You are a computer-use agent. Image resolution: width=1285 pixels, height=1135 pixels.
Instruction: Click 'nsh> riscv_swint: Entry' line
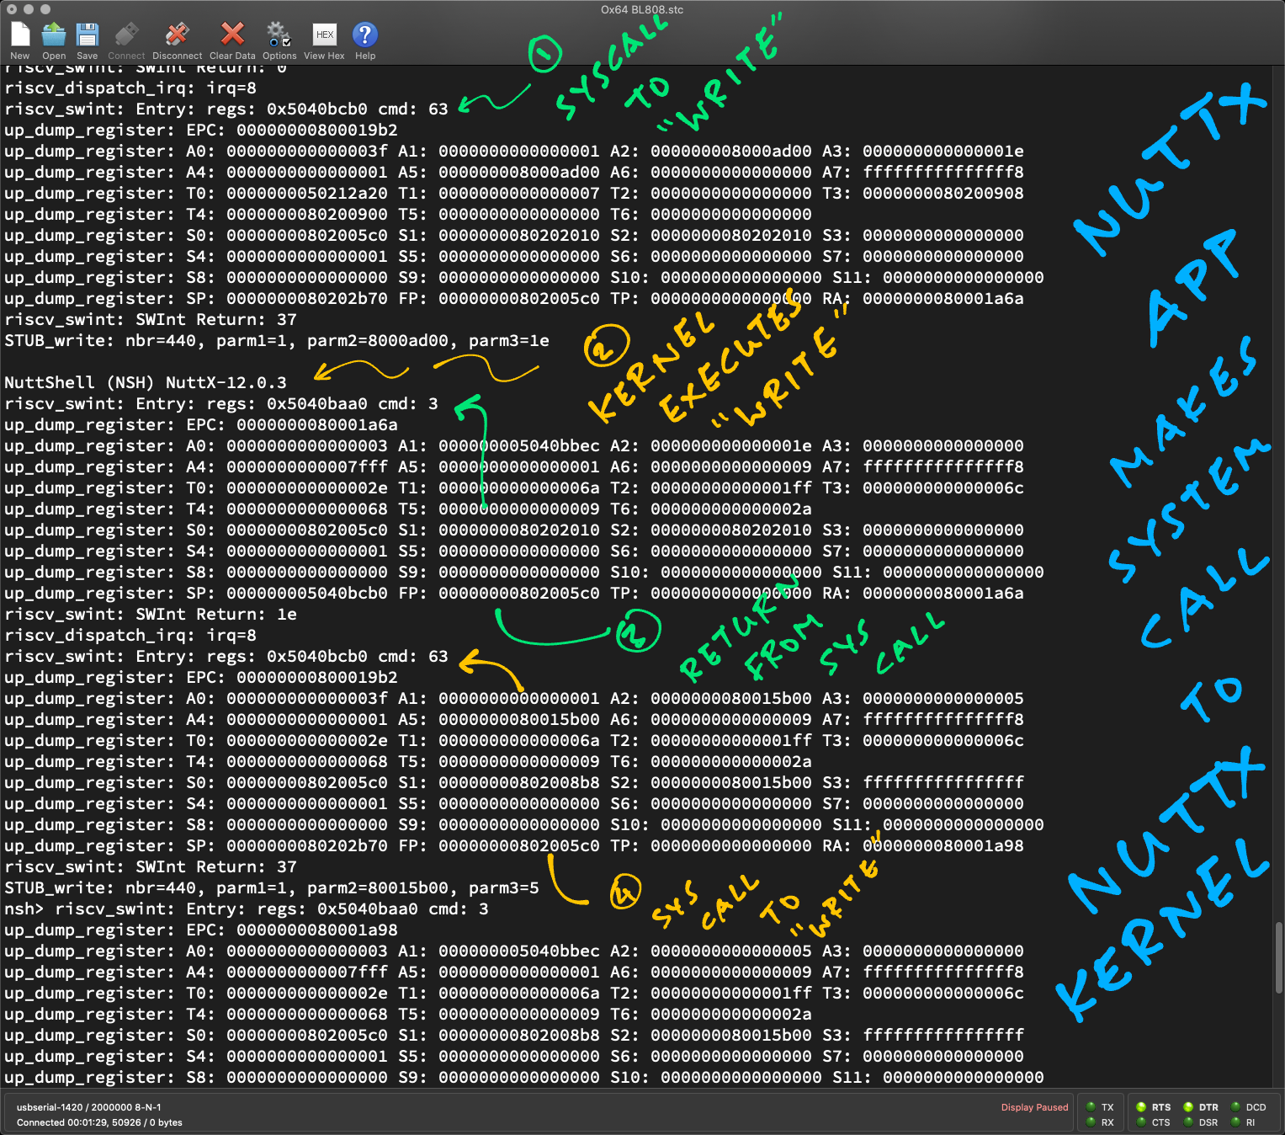[247, 909]
